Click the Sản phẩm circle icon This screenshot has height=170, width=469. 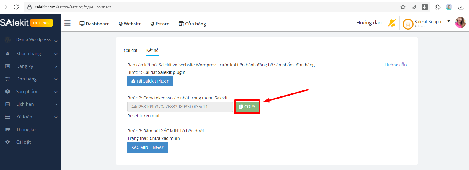coord(8,92)
